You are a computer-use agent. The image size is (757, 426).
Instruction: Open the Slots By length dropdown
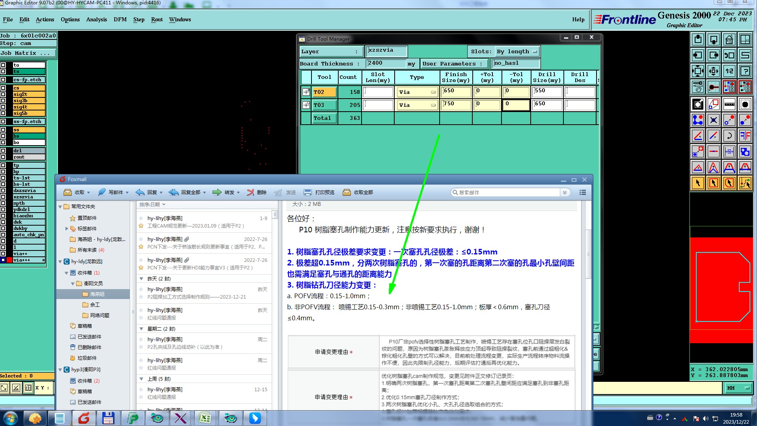tap(517, 52)
